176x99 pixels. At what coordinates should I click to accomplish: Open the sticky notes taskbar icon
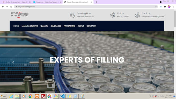[x=69, y=96]
